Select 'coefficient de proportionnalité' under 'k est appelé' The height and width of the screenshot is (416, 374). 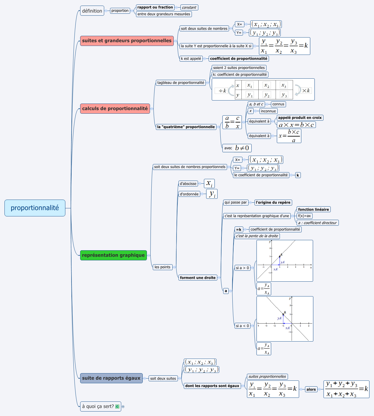click(239, 59)
